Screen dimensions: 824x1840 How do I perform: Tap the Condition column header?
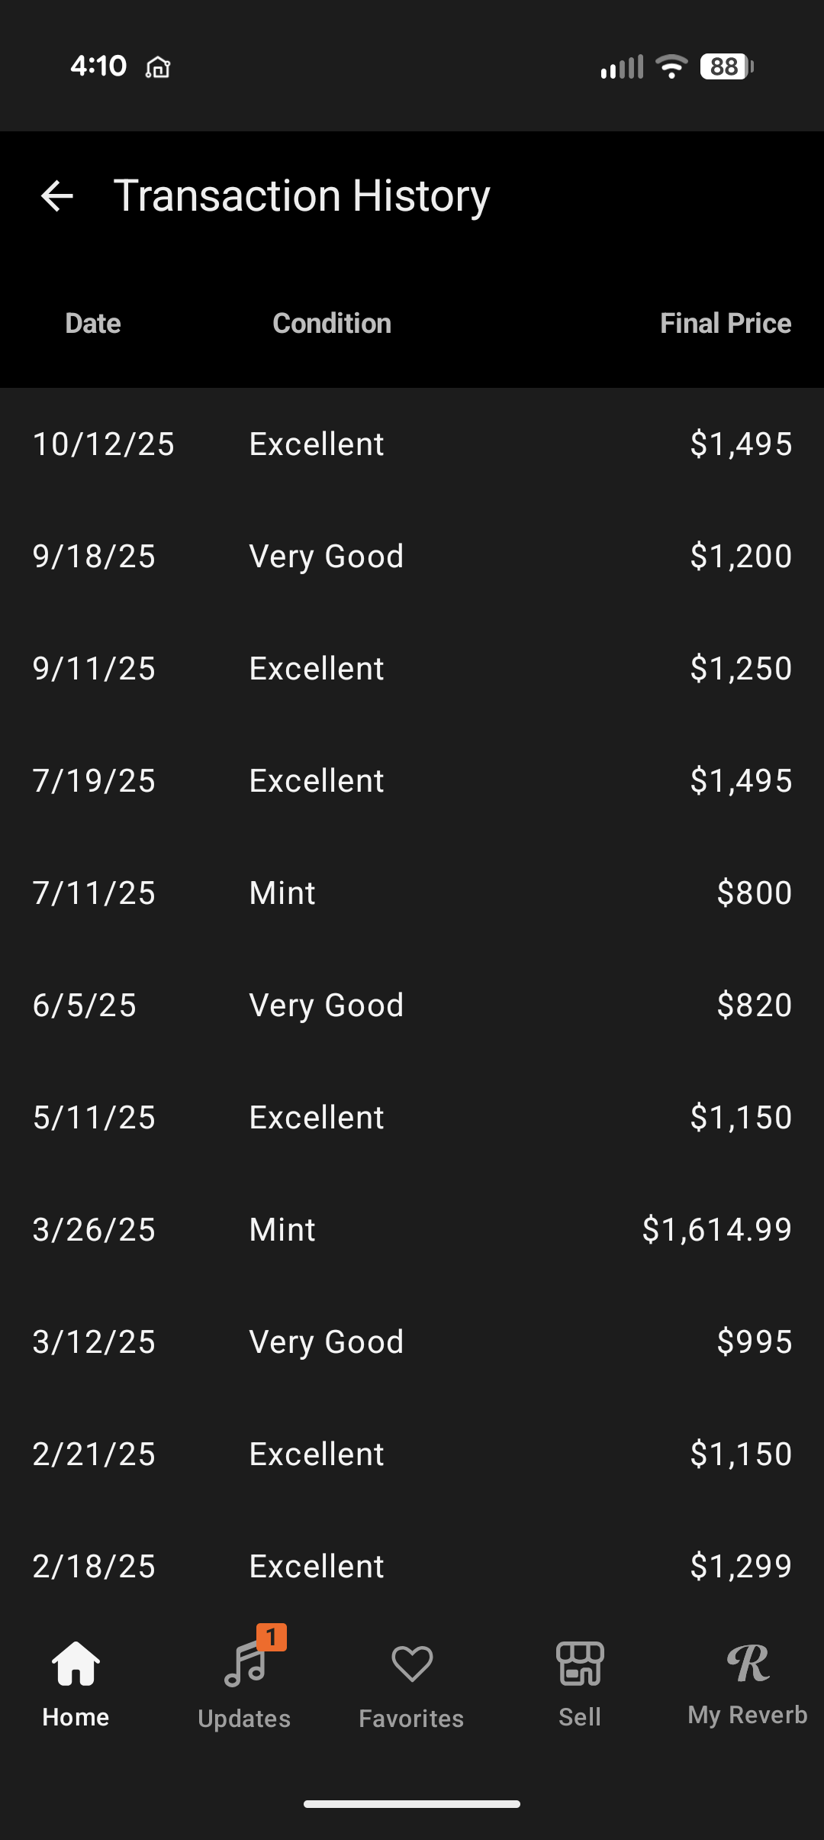coord(332,324)
